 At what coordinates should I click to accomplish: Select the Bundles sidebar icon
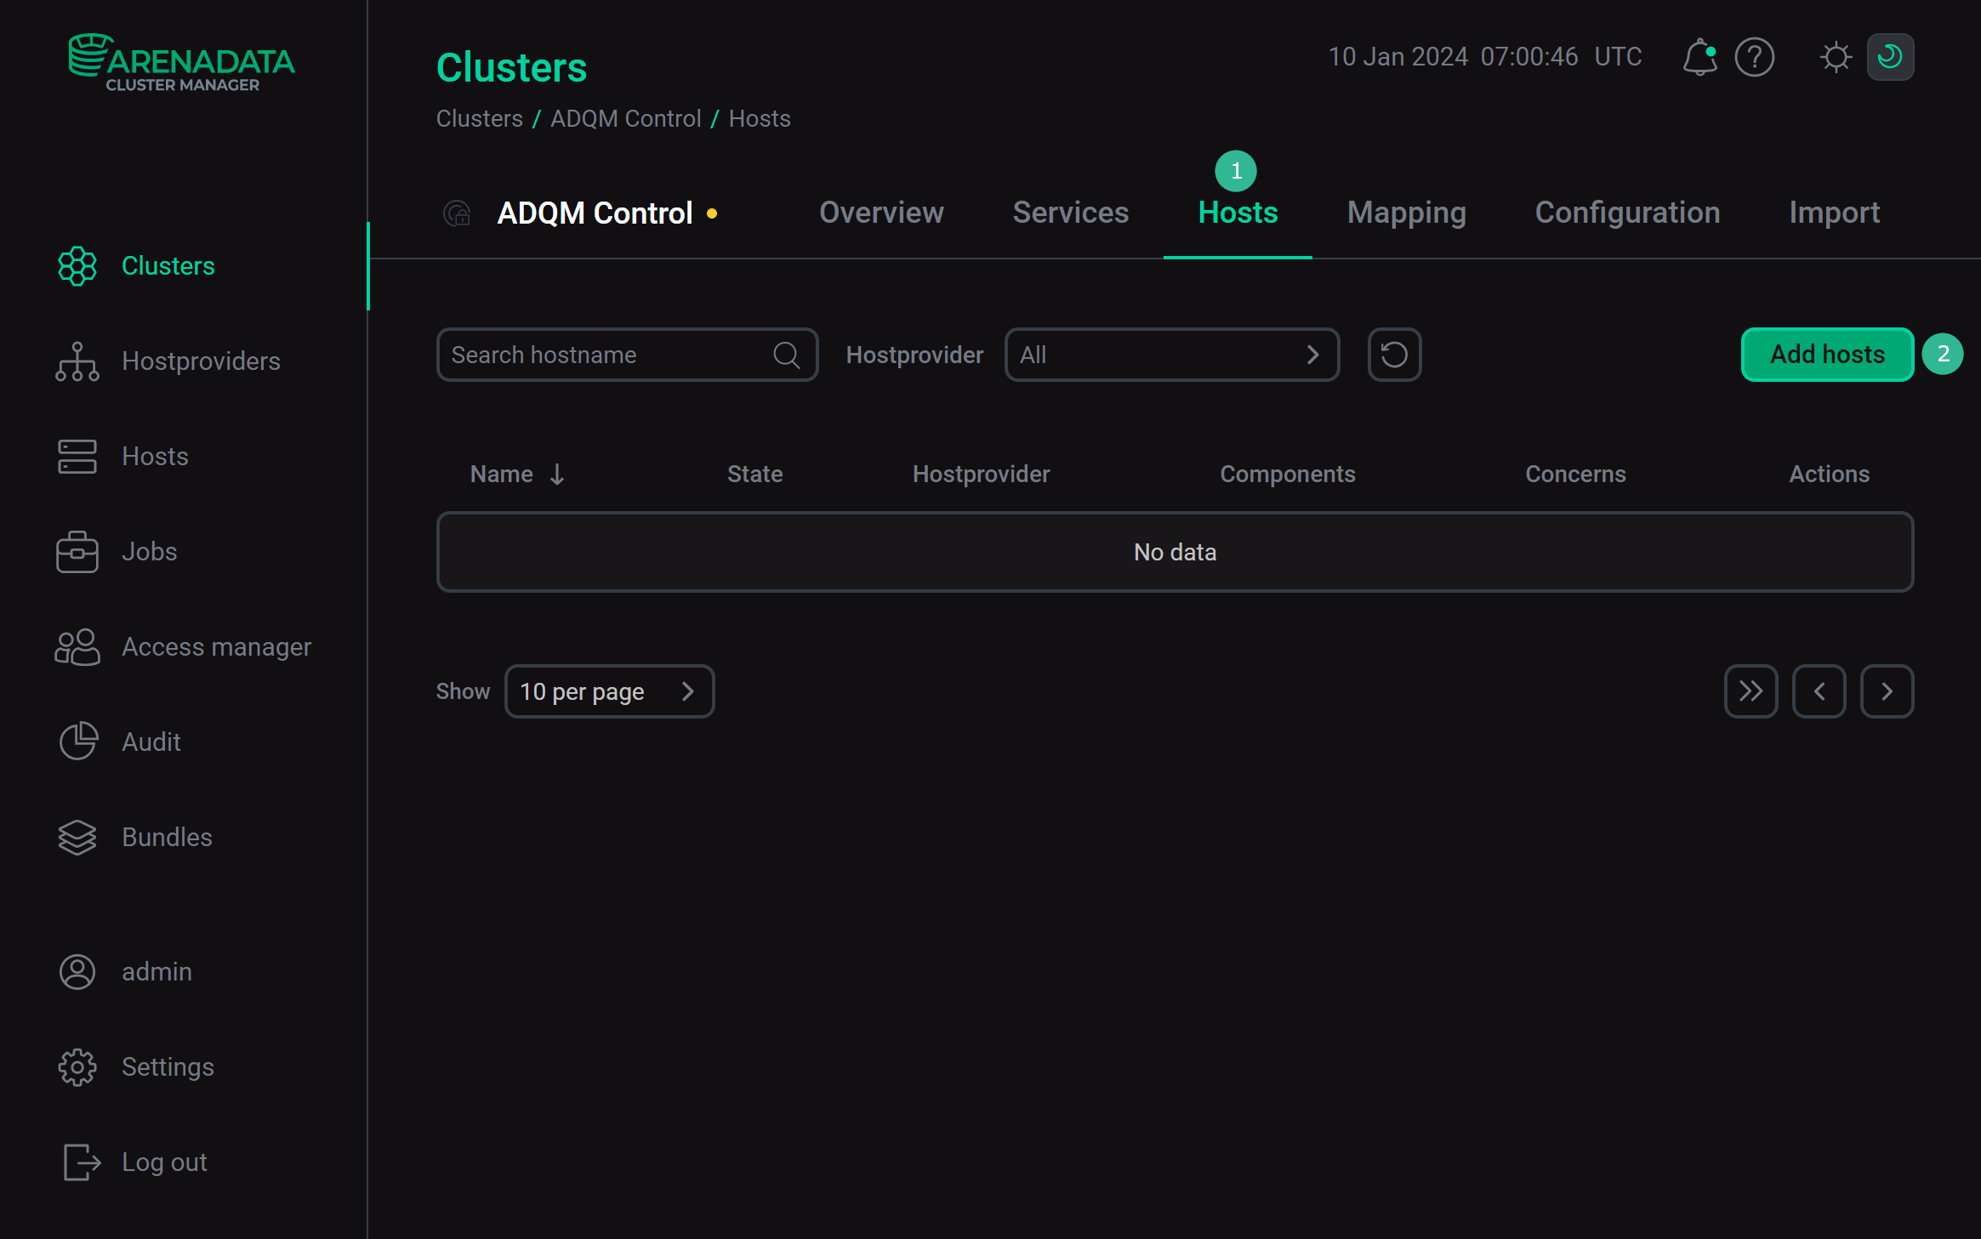(x=77, y=837)
